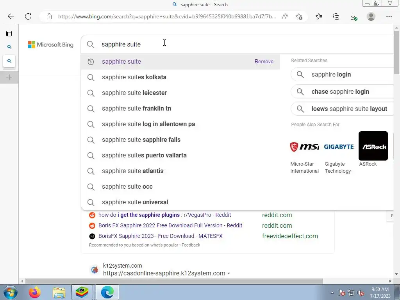Open freevideoeffect.com domain link
Viewport: 400px width, 300px height.
pos(290,236)
